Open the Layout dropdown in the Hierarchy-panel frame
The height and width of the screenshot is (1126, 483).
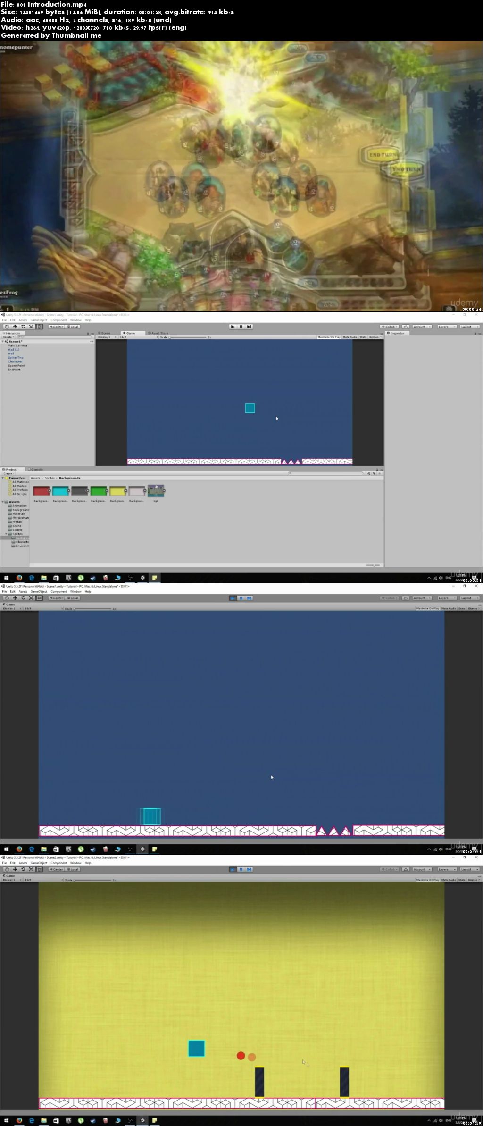(469, 327)
